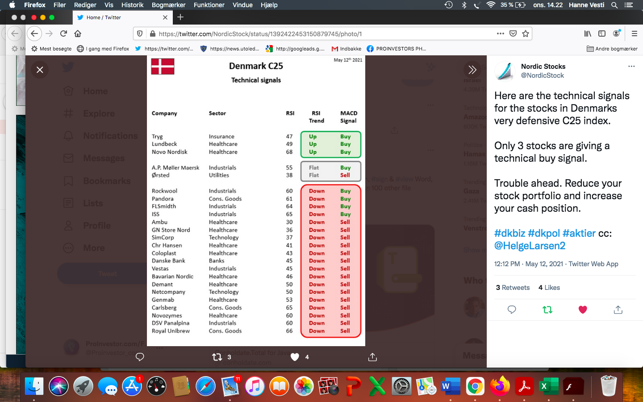
Task: Open page actions three-dot menu
Action: point(501,33)
